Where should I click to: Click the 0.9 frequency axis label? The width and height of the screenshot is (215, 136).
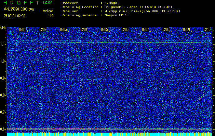point(3,78)
